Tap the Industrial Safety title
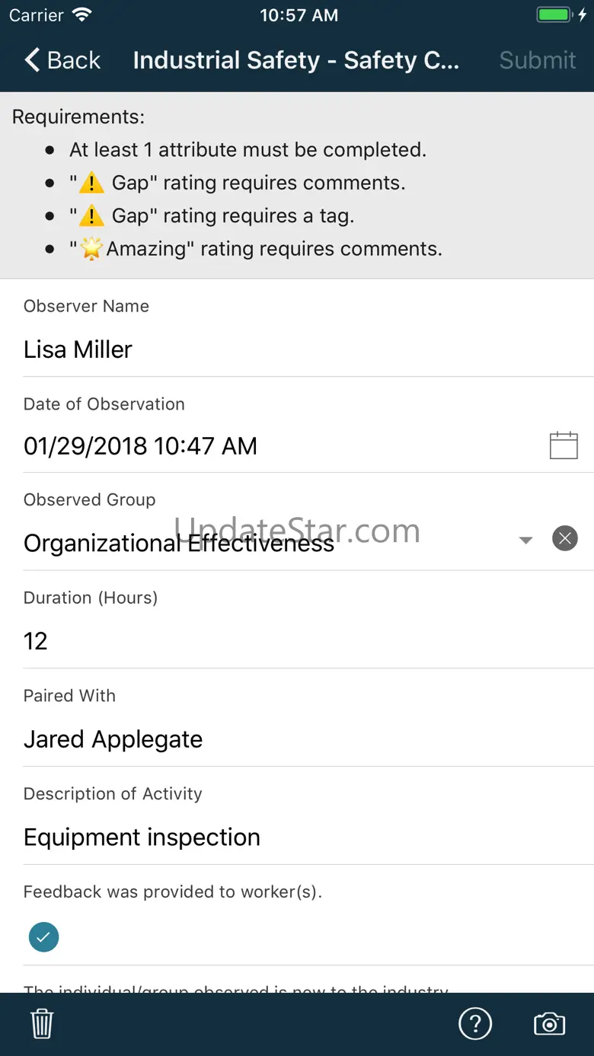Image resolution: width=594 pixels, height=1056 pixels. click(295, 60)
